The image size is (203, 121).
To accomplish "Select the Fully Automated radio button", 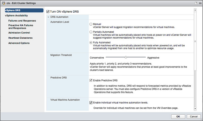I will coord(91,42).
